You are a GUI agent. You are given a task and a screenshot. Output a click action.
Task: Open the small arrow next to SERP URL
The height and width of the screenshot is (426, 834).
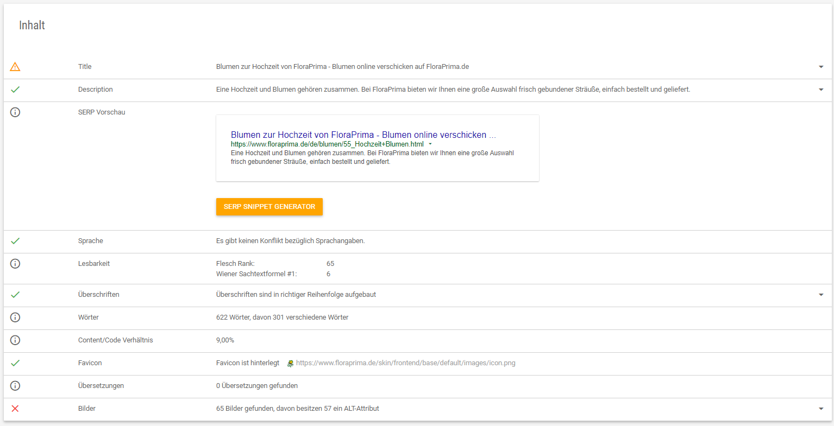click(x=430, y=144)
